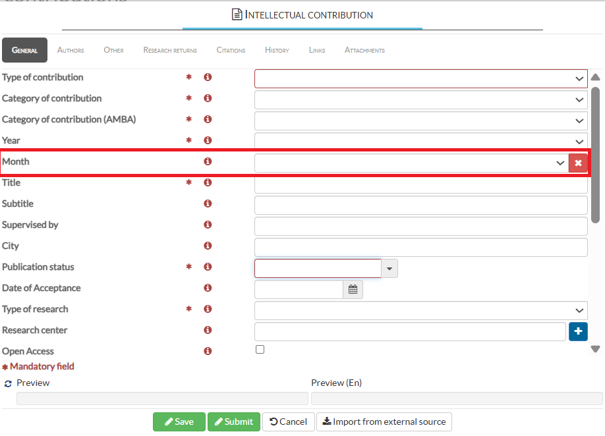Click Import from external source button
This screenshot has width=605, height=436.
tap(384, 422)
